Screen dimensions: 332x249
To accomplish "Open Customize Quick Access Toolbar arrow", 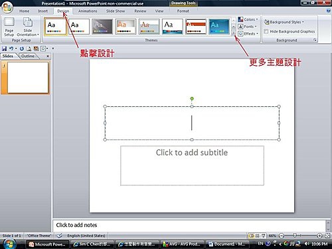I will 53,48.
